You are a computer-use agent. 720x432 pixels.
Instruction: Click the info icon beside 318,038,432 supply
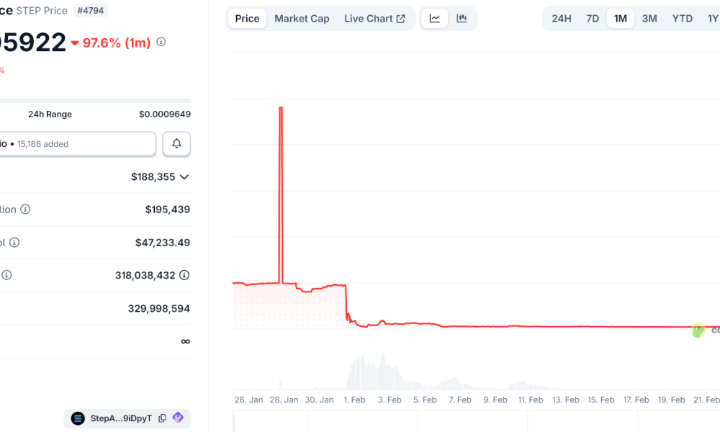click(184, 275)
